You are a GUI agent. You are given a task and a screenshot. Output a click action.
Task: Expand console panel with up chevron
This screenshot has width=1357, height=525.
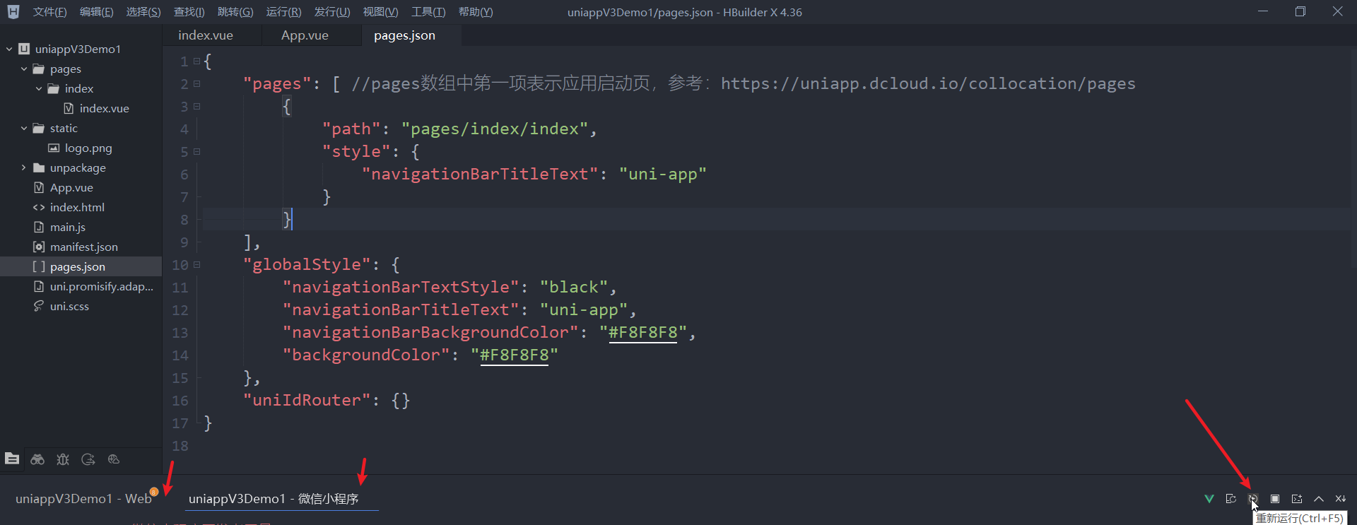(x=1319, y=499)
